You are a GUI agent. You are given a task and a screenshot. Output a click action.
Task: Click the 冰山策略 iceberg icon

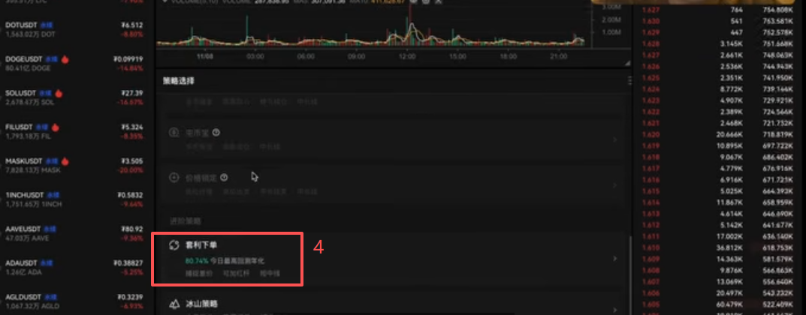pos(174,304)
